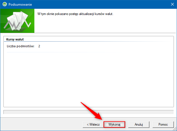177x131 pixels.
Task: Cancel the wizard with Anuluj
Action: [x=139, y=124]
